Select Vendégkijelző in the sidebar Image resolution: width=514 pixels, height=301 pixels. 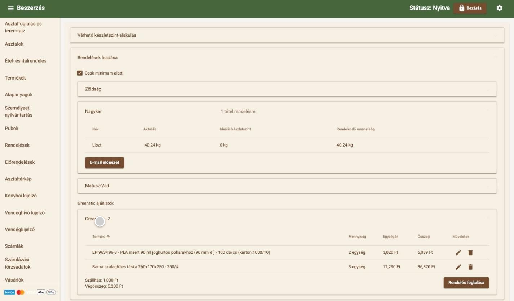pos(20,230)
